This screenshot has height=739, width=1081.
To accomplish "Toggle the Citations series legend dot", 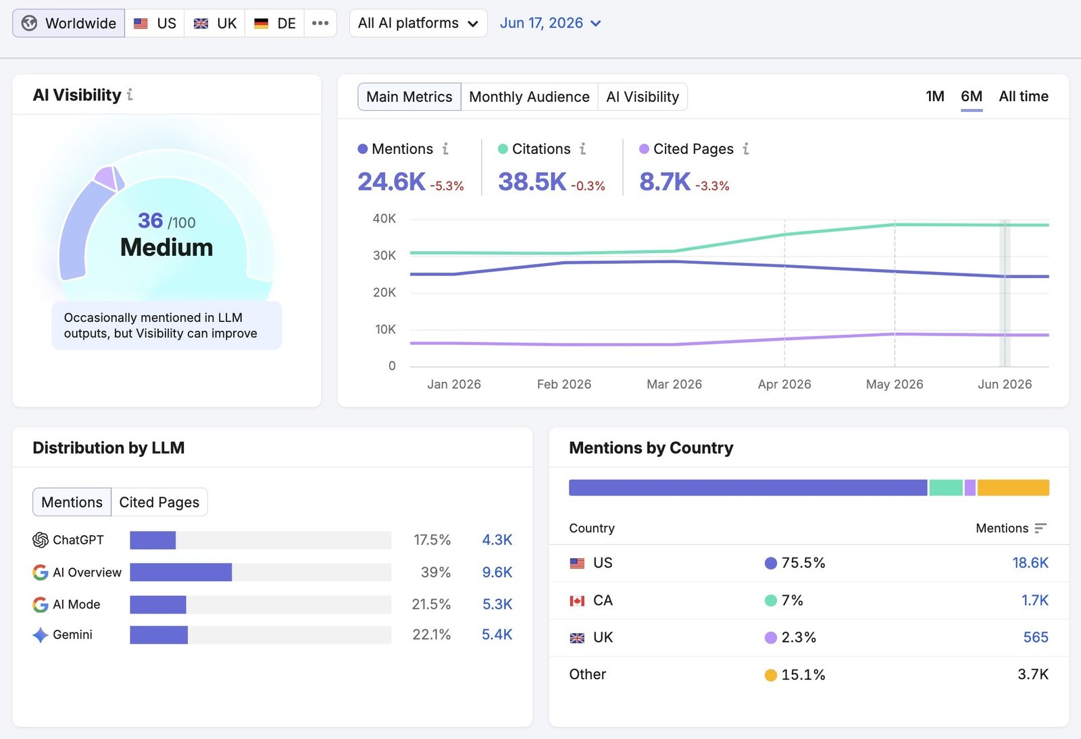I will click(503, 149).
